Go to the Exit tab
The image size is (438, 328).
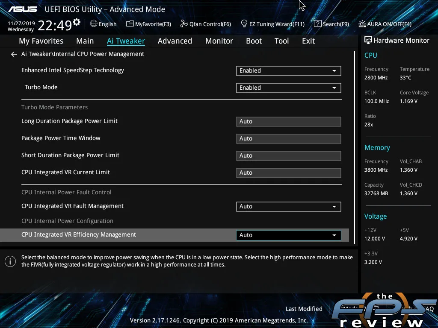tap(308, 41)
